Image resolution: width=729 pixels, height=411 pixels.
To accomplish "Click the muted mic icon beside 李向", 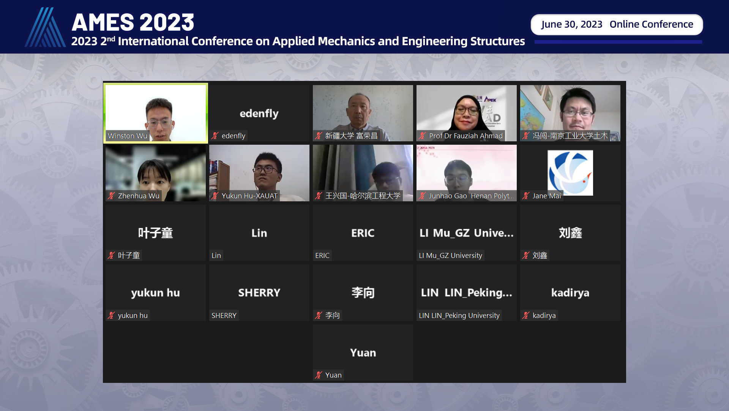I will coord(319,315).
